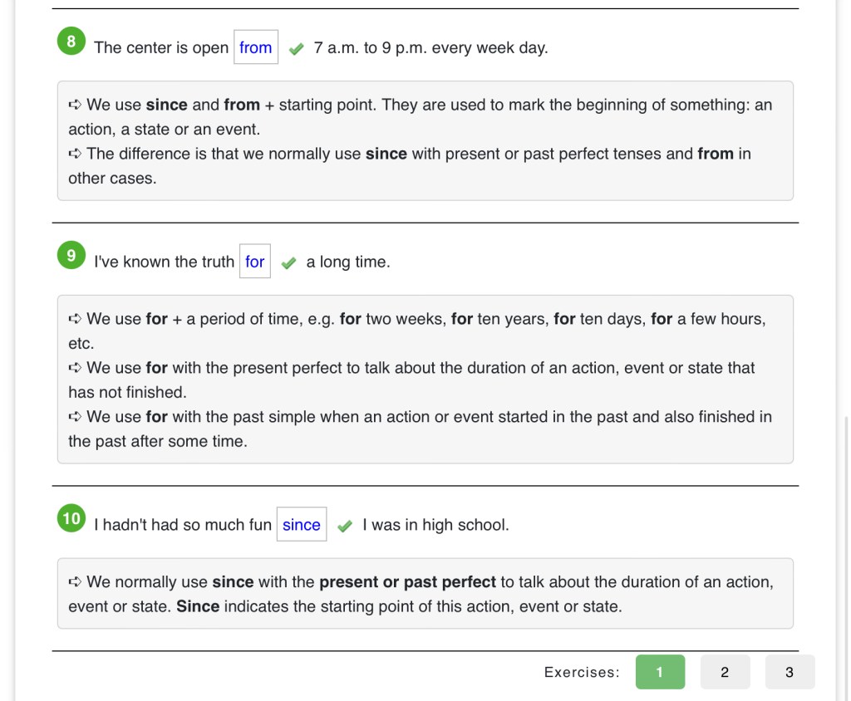The image size is (851, 701).
Task: Click the green checkmark beside the "since" answer
Action: click(345, 526)
